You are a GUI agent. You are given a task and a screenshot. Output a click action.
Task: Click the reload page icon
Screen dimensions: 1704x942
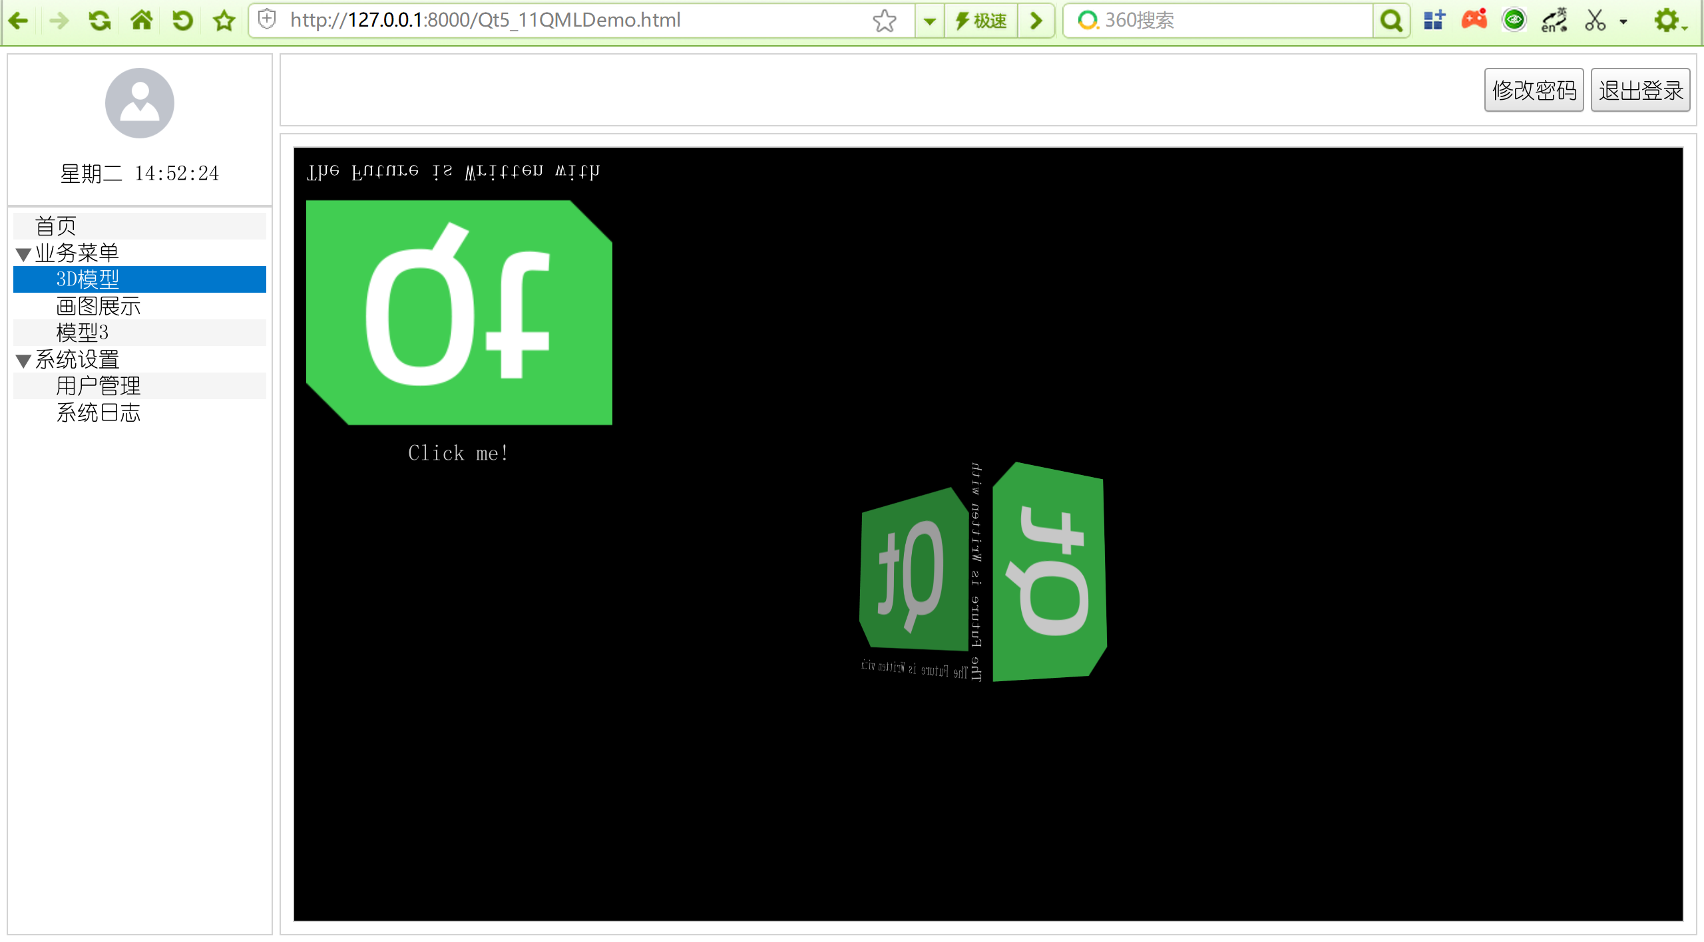pyautogui.click(x=100, y=21)
